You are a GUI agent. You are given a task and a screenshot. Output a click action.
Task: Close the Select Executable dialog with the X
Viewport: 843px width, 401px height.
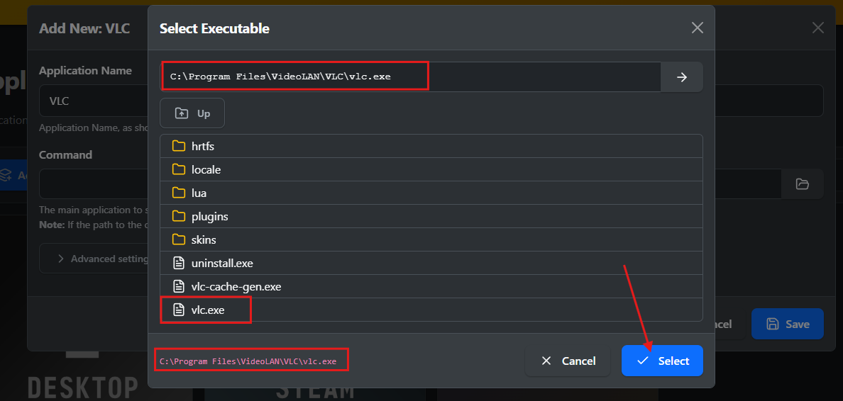[698, 28]
